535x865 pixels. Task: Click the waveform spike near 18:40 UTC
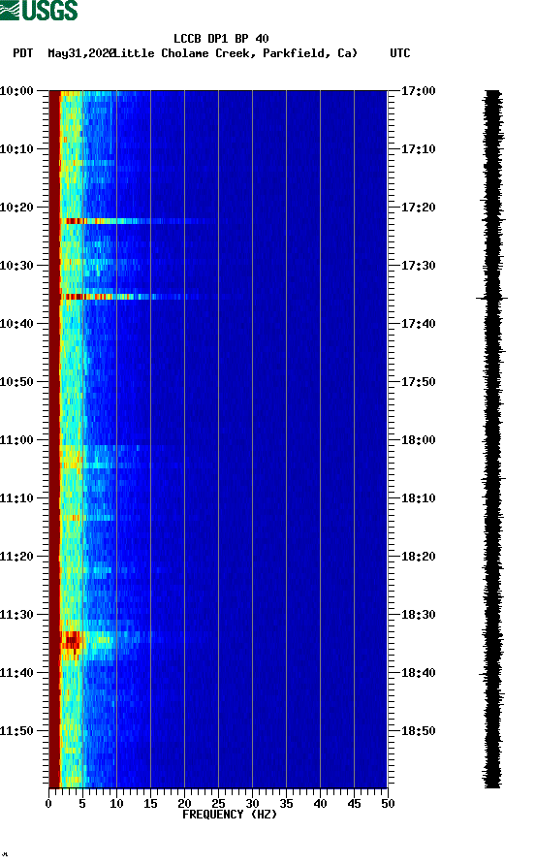click(x=491, y=674)
